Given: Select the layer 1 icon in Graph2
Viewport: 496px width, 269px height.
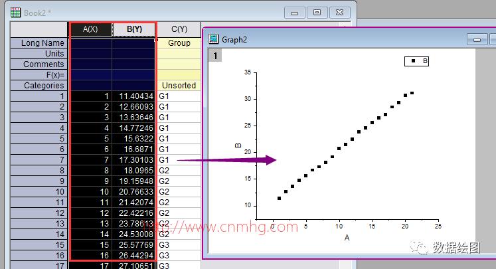Looking at the screenshot, I should point(215,56).
